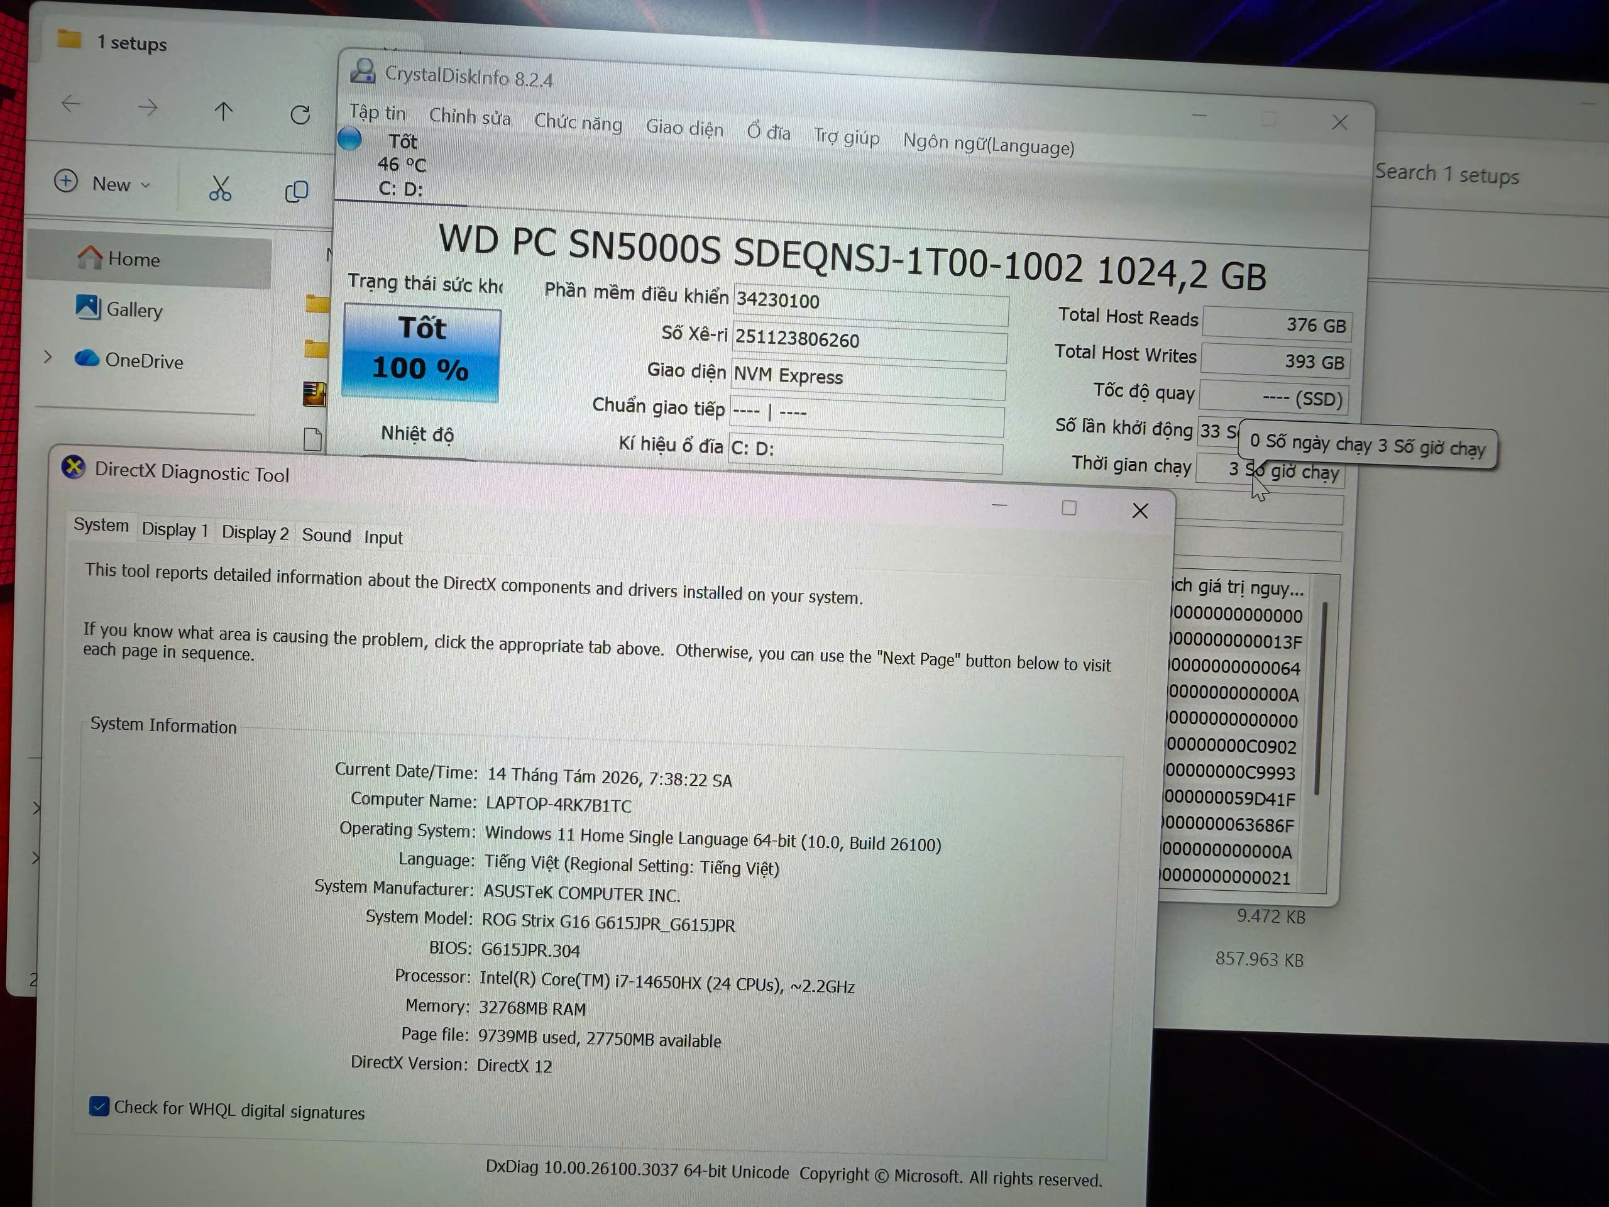1609x1207 pixels.
Task: Select raw value row 000000063686F
Action: [x=1228, y=825]
